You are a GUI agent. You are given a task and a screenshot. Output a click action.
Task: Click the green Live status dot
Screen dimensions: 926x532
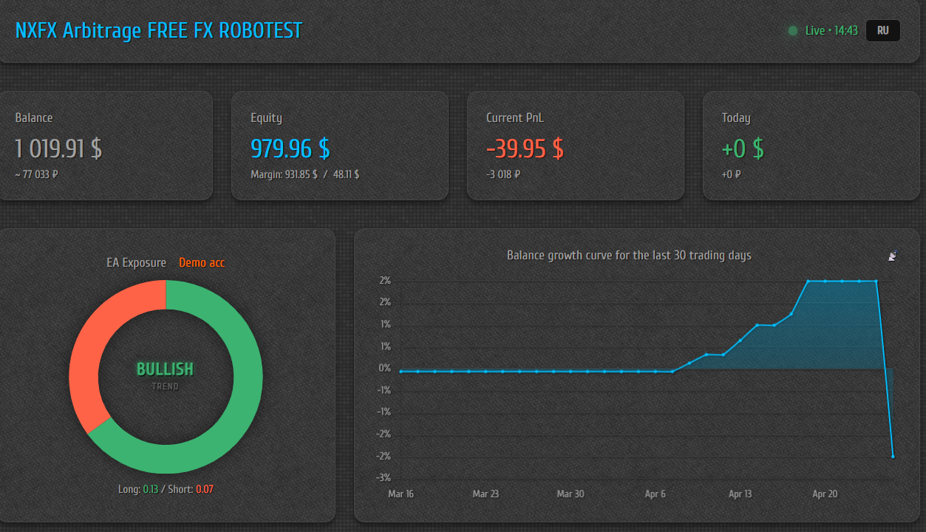pyautogui.click(x=793, y=31)
